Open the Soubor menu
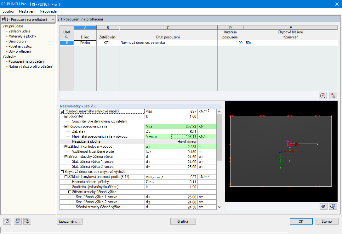 [x=9, y=11]
